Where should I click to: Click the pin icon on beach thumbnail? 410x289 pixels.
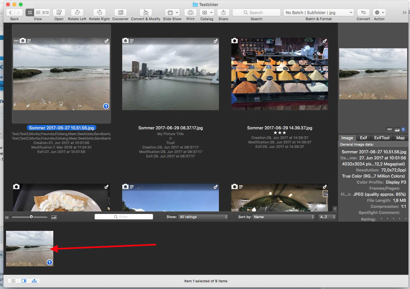(107, 41)
